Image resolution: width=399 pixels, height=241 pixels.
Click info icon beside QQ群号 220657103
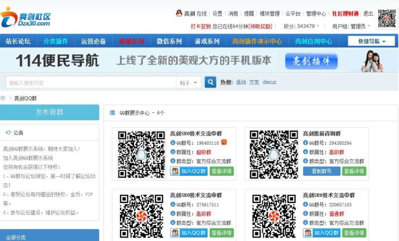tap(305, 204)
